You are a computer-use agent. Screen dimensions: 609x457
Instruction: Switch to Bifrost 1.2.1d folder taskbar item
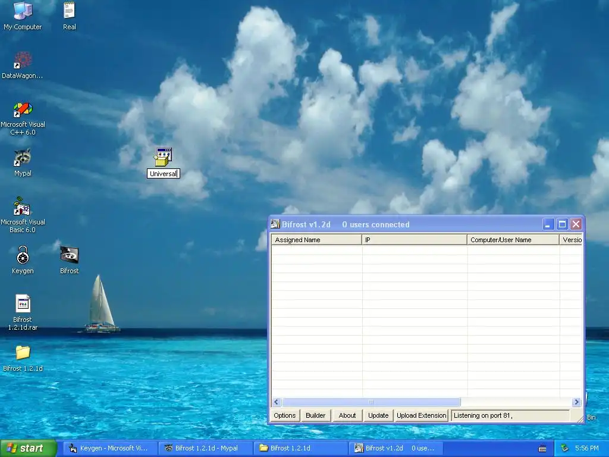(x=300, y=448)
